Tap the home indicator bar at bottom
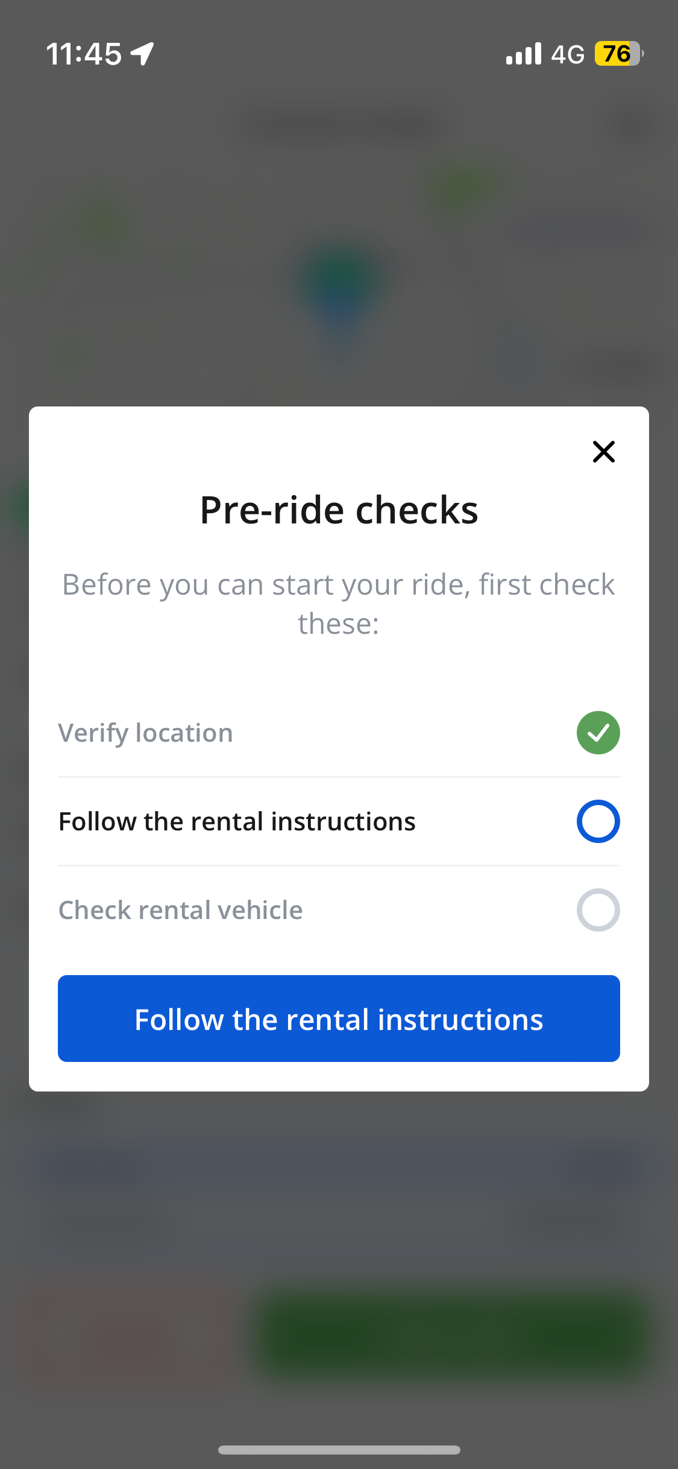 [339, 1450]
